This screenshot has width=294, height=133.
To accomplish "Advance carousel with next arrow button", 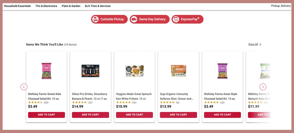I will 263,87.
